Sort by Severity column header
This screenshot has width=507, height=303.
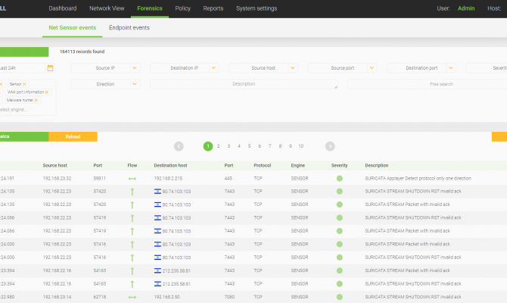[x=339, y=165]
